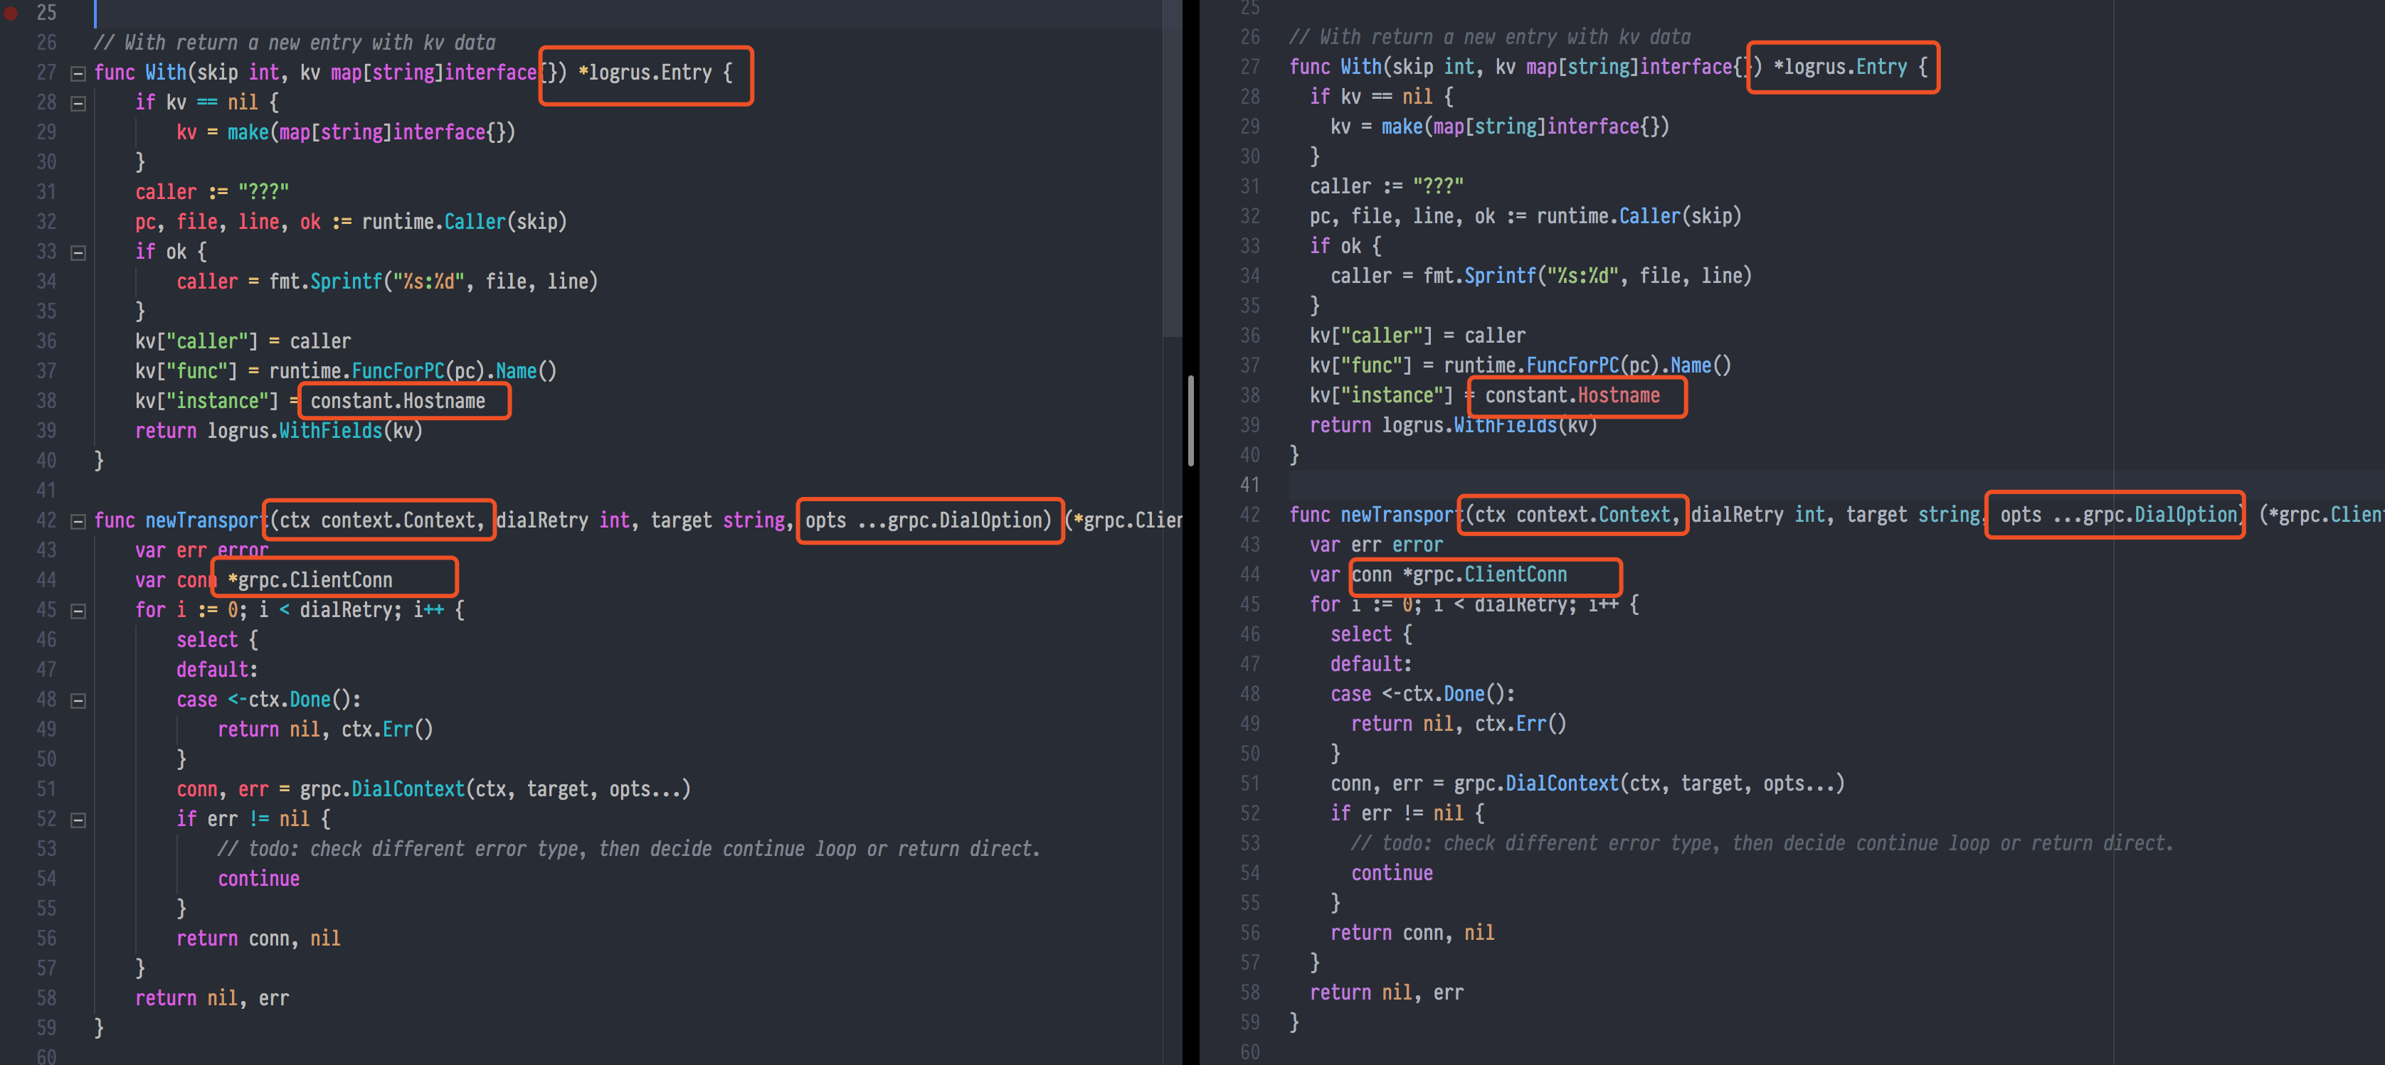Collapse the 'case <-ctx.Done()' fold marker

point(79,700)
